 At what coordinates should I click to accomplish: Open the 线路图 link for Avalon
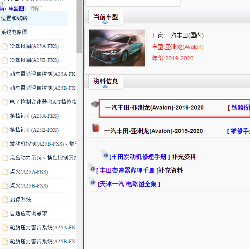point(241,107)
